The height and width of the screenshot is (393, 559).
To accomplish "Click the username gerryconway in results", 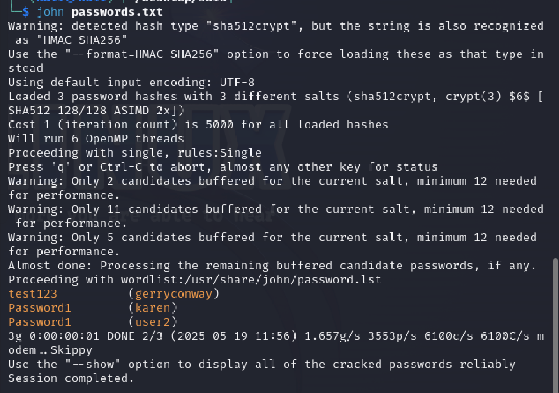I will coord(174,294).
